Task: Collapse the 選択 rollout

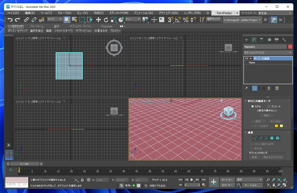Action: 245,133
